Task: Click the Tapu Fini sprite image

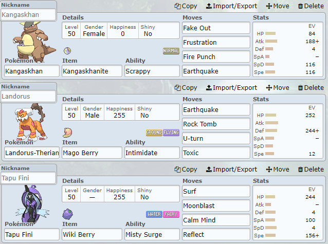Action: tap(32, 204)
